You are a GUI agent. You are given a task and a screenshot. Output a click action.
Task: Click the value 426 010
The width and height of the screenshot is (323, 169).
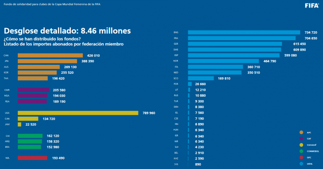(x=93, y=56)
